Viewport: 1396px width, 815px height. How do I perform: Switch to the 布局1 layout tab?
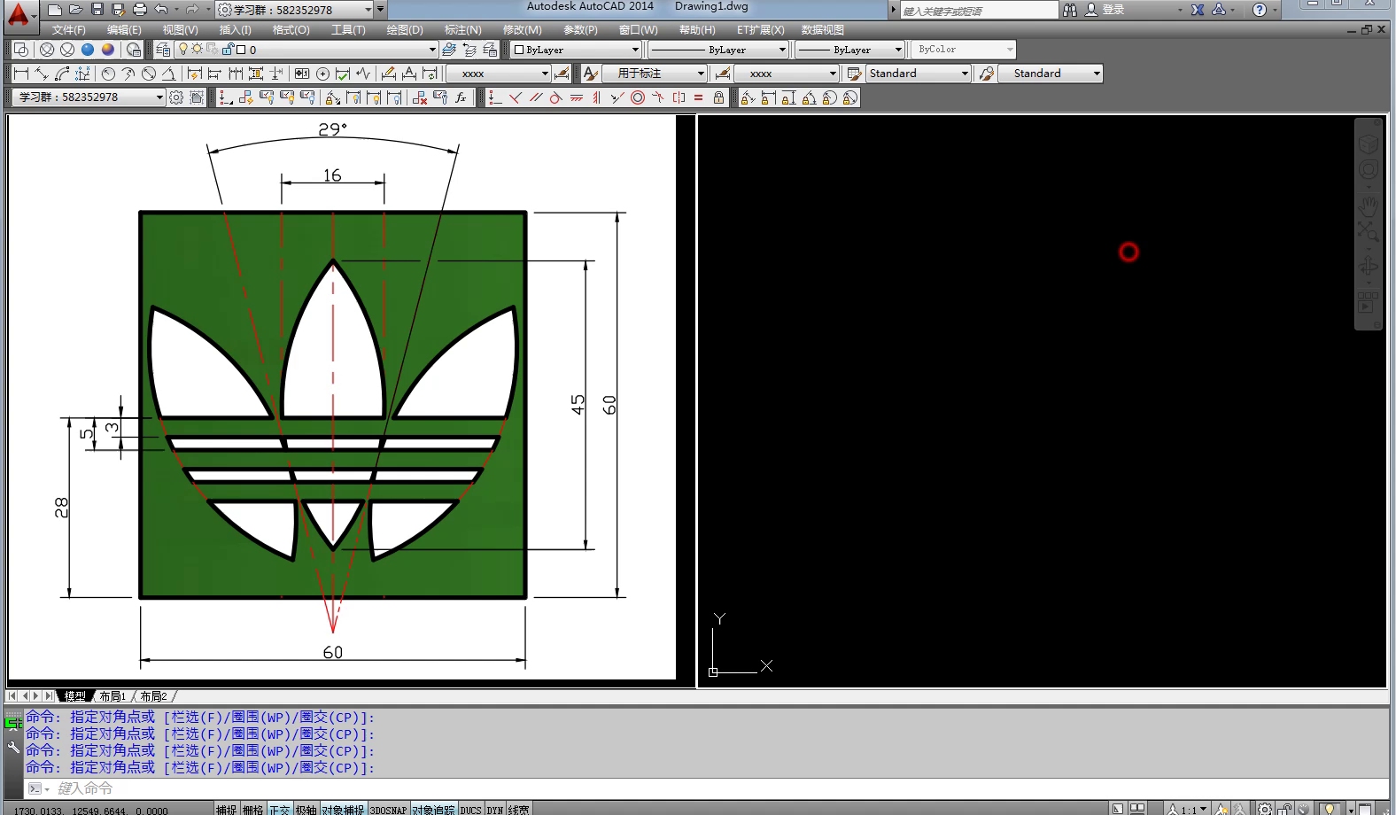point(112,696)
